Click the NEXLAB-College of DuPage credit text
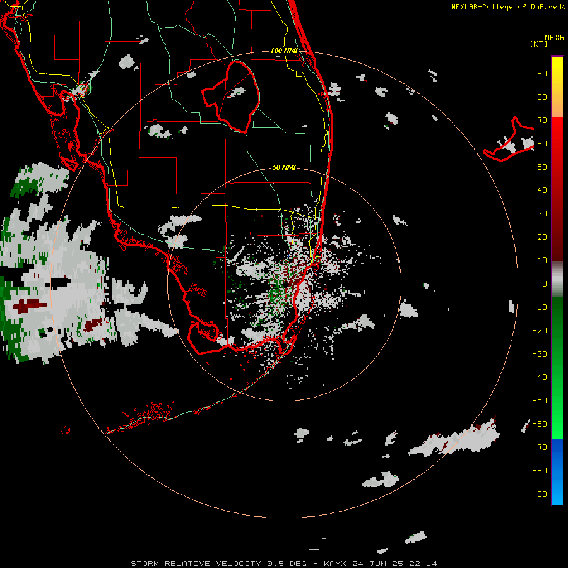This screenshot has height=568, width=568. click(x=504, y=7)
